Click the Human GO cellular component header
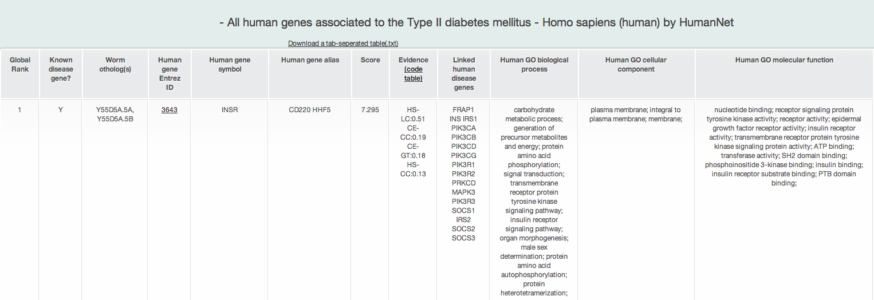The width and height of the screenshot is (874, 300). click(636, 65)
